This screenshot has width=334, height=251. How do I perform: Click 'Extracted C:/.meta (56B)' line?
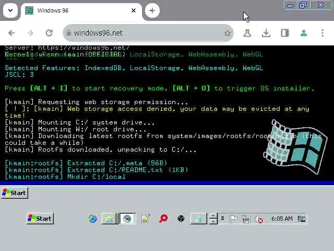pos(86,163)
